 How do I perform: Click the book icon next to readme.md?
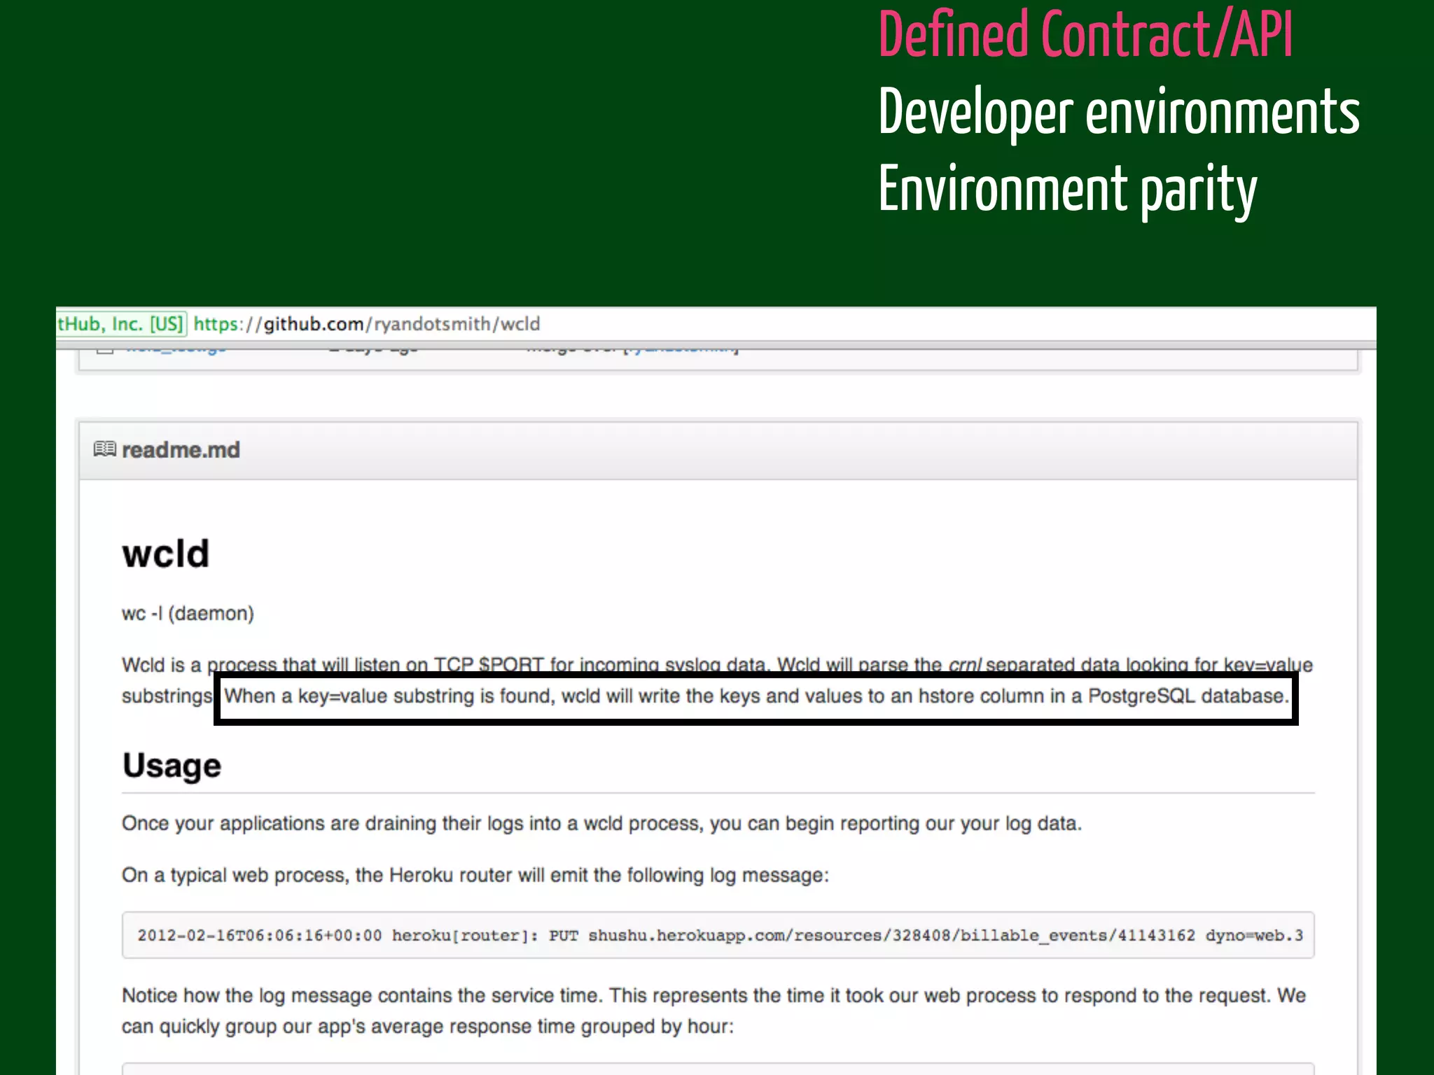(x=105, y=449)
